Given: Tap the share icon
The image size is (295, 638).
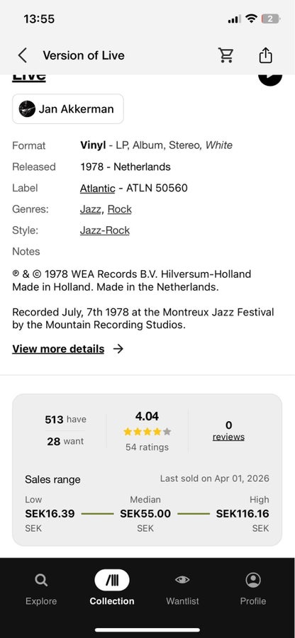Looking at the screenshot, I should click(x=265, y=55).
